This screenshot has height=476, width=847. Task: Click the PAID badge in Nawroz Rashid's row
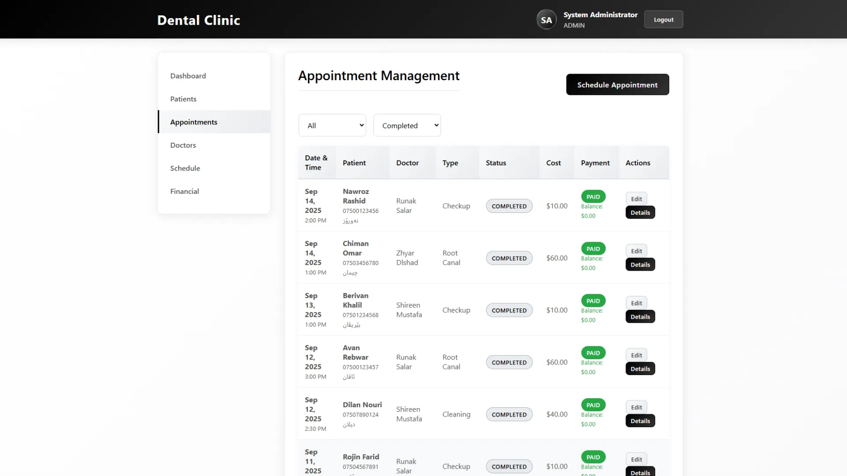click(593, 197)
